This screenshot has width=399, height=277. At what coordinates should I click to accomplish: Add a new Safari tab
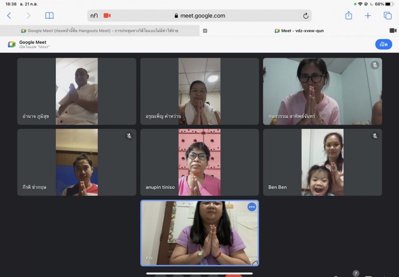(368, 15)
